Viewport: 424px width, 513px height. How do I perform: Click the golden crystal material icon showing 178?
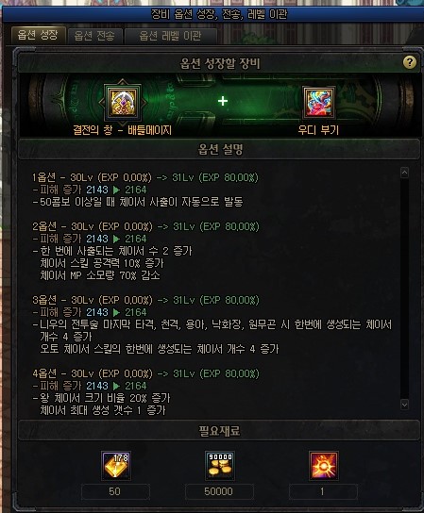[116, 465]
